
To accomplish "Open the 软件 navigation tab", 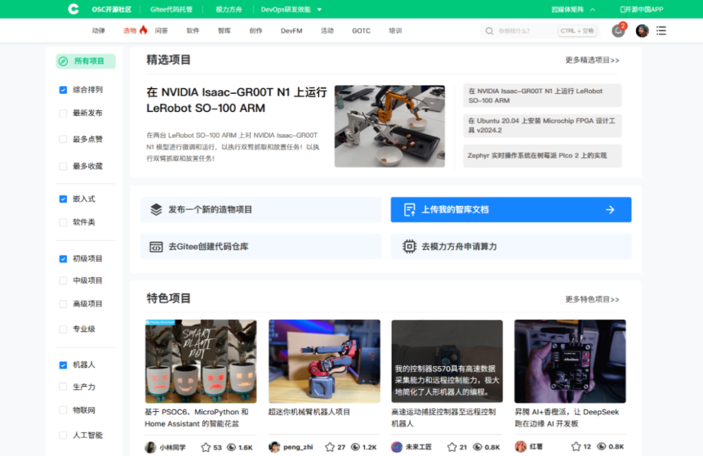I will point(193,31).
